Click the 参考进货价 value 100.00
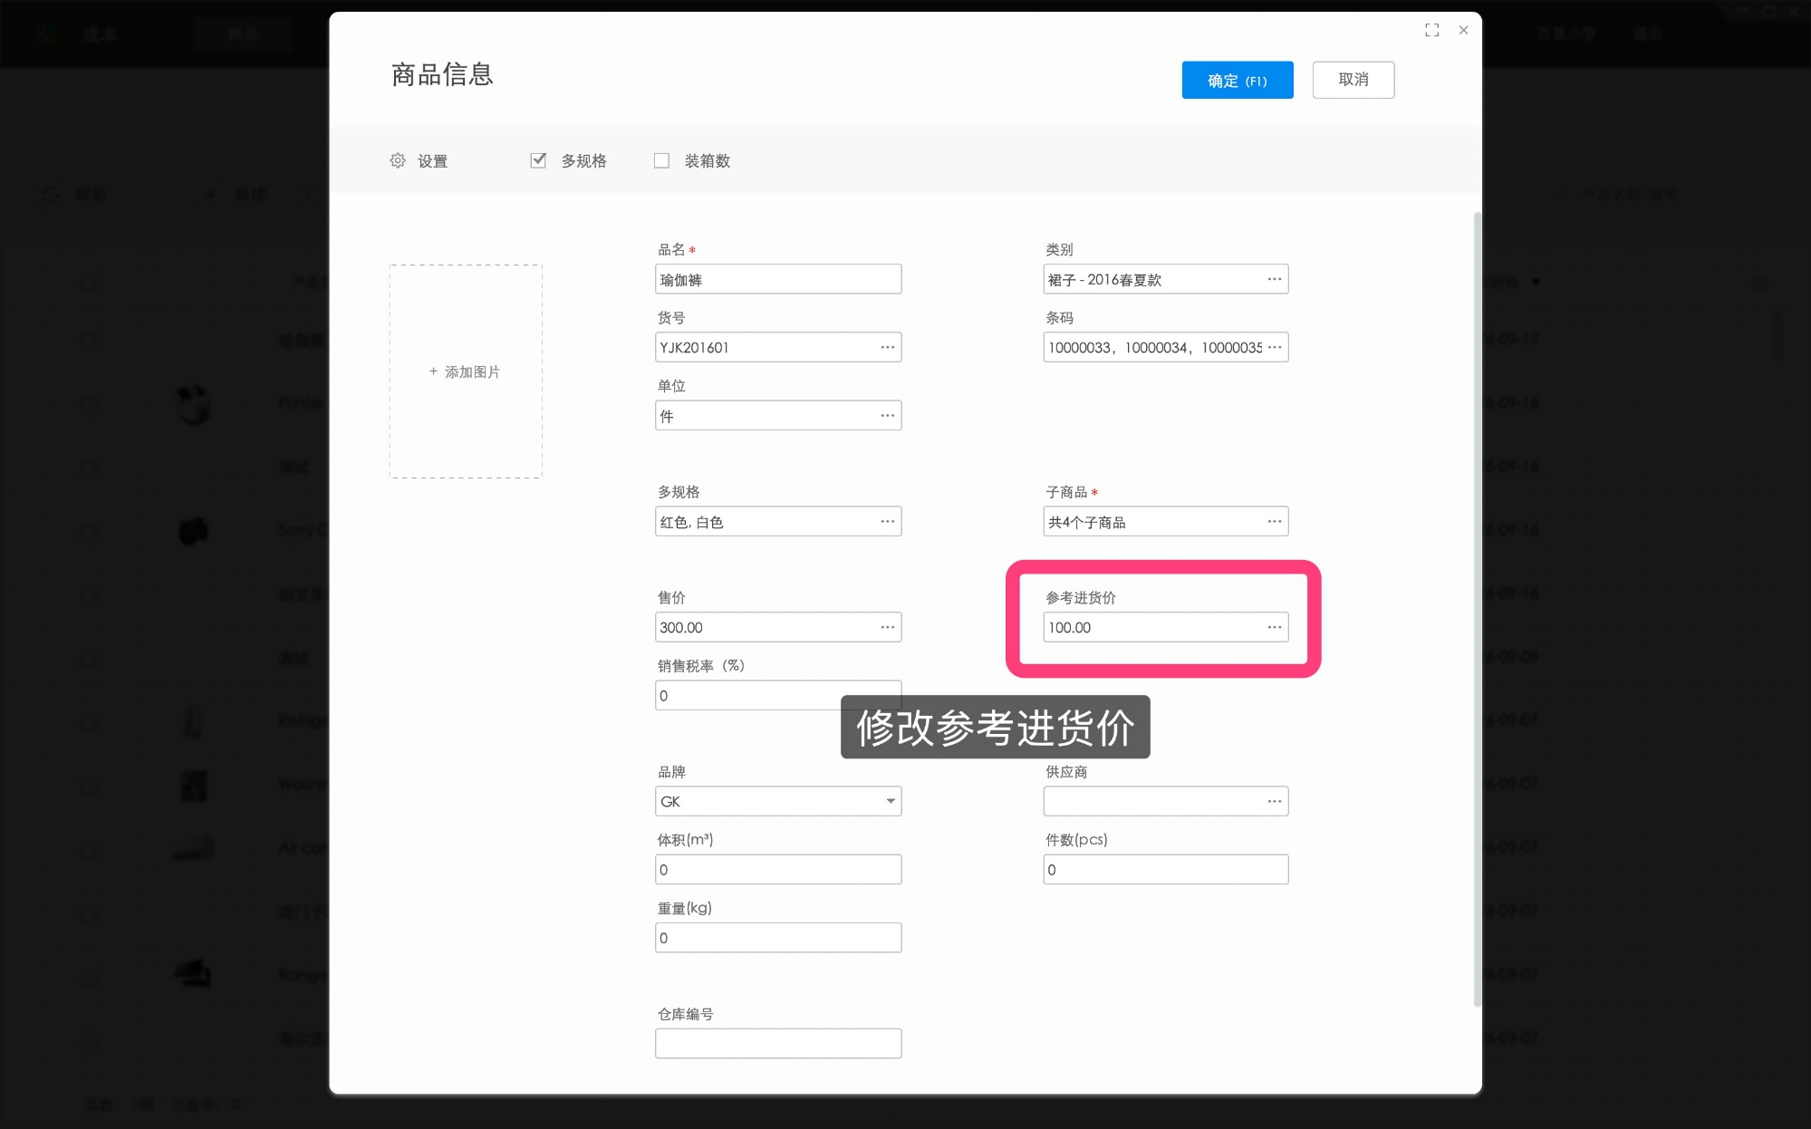 pyautogui.click(x=1069, y=628)
